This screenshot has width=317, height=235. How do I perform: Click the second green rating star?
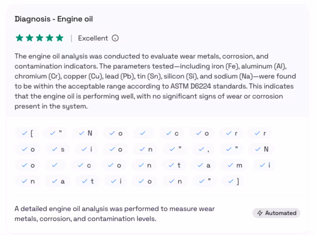[x=29, y=38]
